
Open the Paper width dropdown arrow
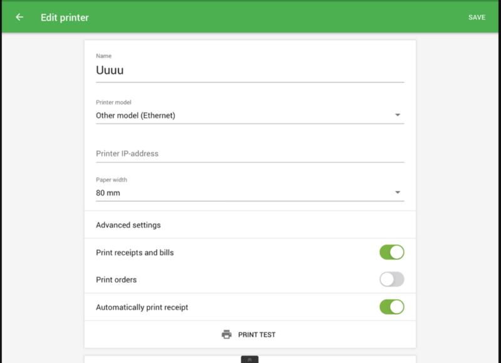[398, 193]
